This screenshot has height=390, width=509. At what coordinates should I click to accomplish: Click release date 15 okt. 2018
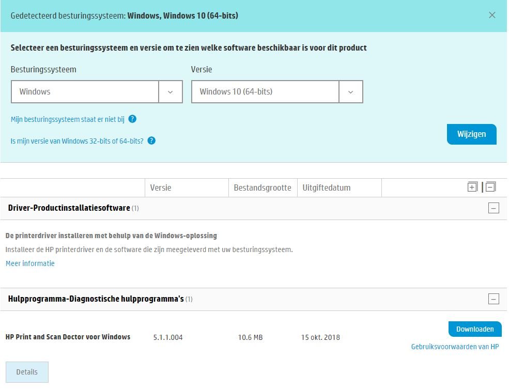tap(321, 337)
